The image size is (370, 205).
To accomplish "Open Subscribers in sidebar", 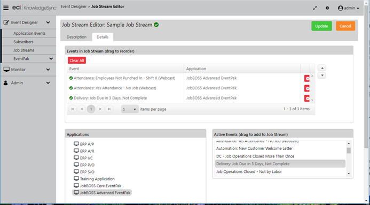I will (23, 42).
